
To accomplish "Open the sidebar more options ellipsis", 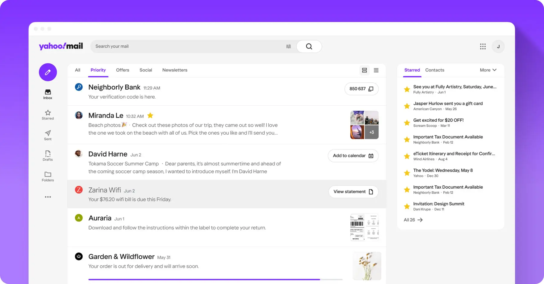I will [x=47, y=197].
